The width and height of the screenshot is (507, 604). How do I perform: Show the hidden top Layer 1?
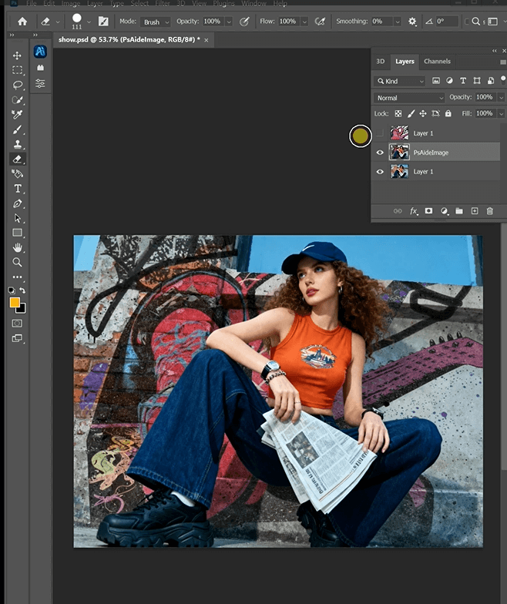pos(379,133)
